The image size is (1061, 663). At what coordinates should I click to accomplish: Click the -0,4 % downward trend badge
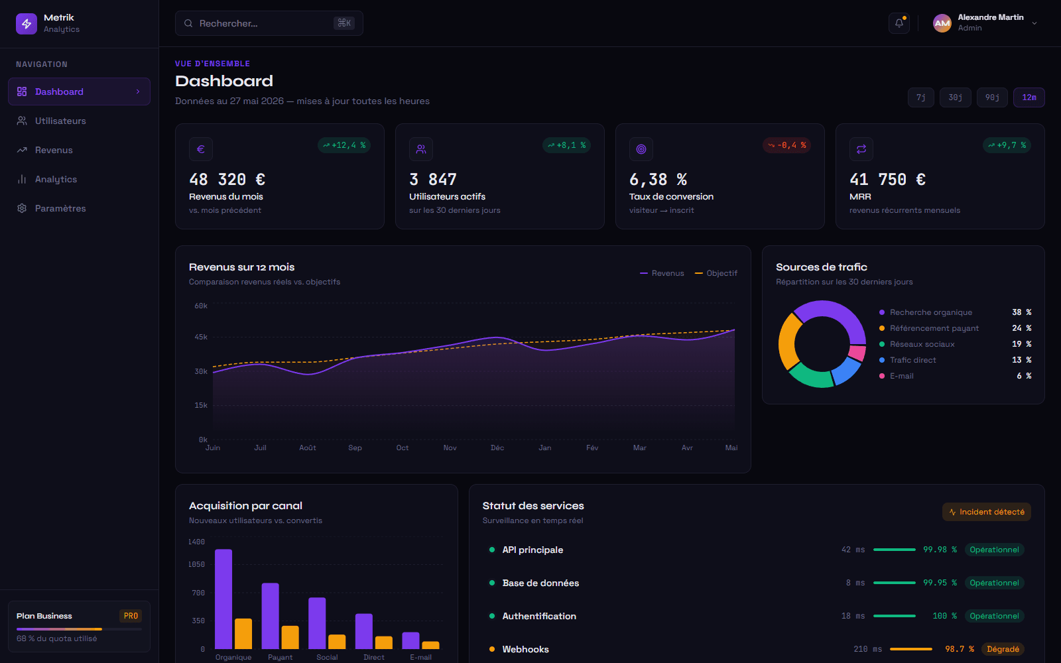click(786, 145)
